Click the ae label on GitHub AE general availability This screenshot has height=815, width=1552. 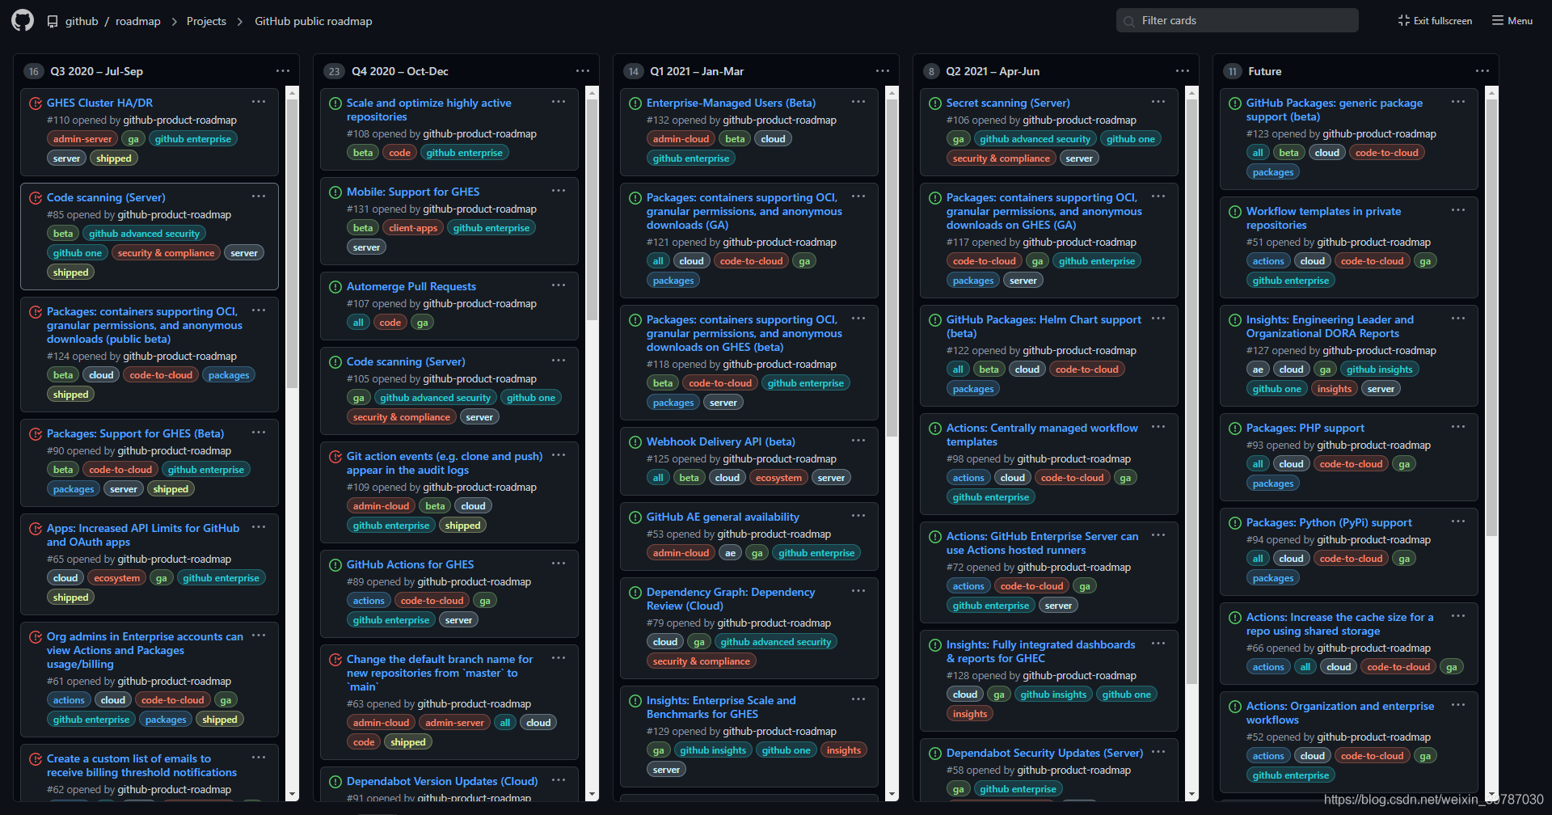coord(730,553)
